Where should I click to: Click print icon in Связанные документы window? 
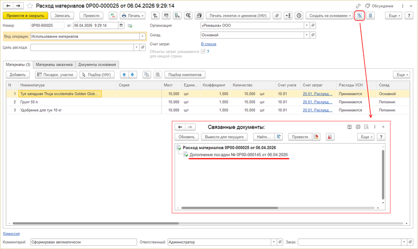click(x=358, y=127)
